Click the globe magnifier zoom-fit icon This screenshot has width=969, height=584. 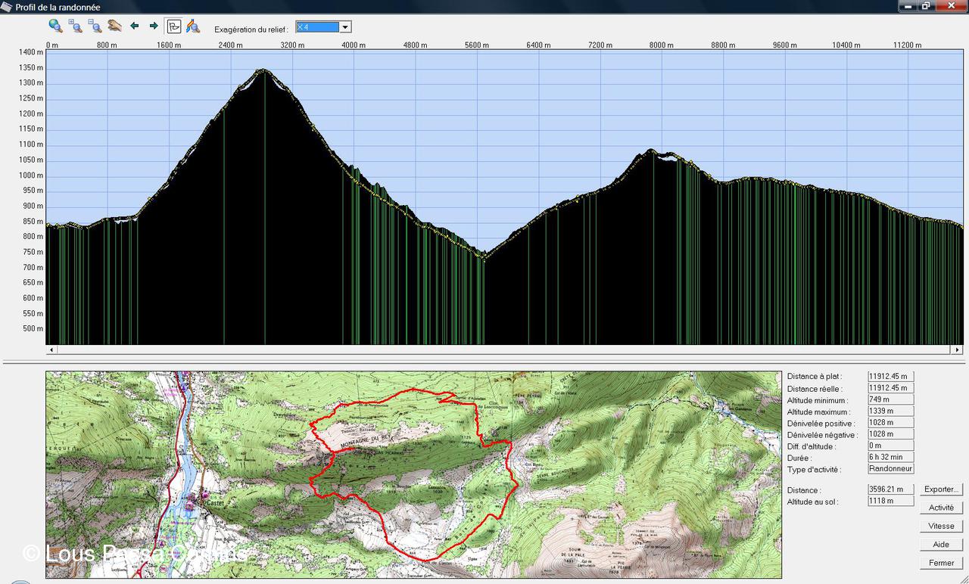click(x=55, y=26)
